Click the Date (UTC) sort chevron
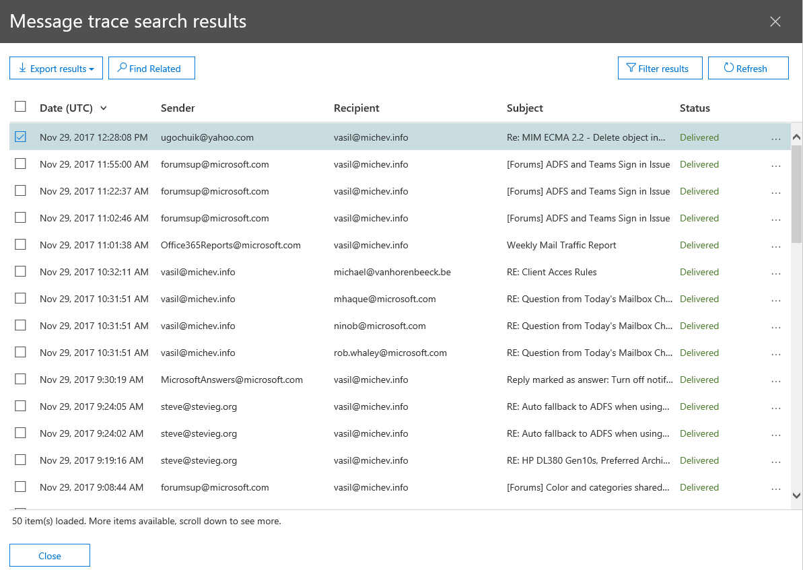The image size is (803, 570). [x=104, y=108]
